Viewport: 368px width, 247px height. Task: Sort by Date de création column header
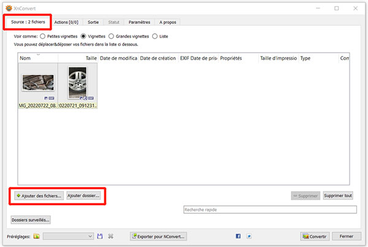pyautogui.click(x=158, y=58)
